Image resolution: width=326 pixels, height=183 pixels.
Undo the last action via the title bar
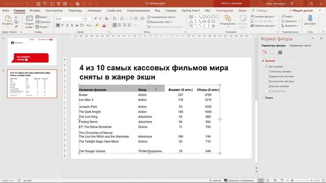(45, 4)
